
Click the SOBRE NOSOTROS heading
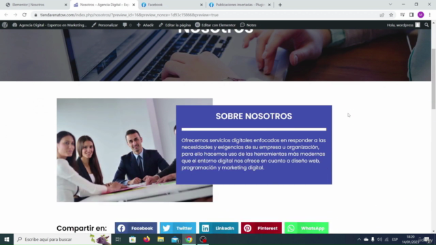[x=254, y=116]
